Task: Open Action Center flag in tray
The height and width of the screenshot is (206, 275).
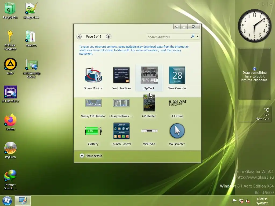Action: coord(234,201)
